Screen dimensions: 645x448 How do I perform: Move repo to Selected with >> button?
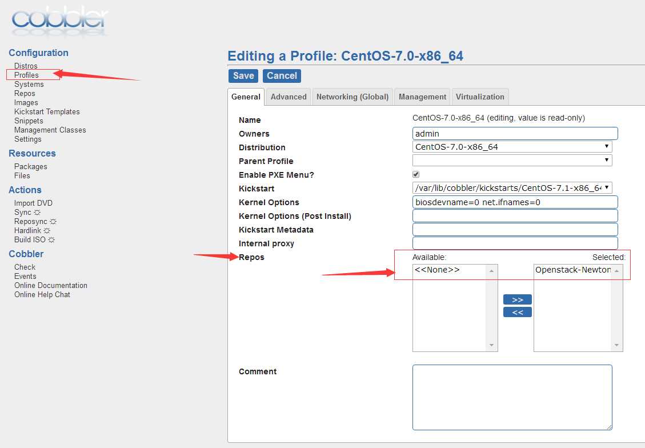[x=518, y=299]
